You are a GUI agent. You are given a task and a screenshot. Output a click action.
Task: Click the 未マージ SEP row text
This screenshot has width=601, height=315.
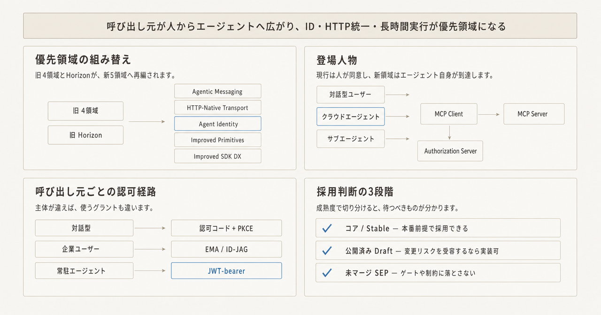click(x=410, y=273)
